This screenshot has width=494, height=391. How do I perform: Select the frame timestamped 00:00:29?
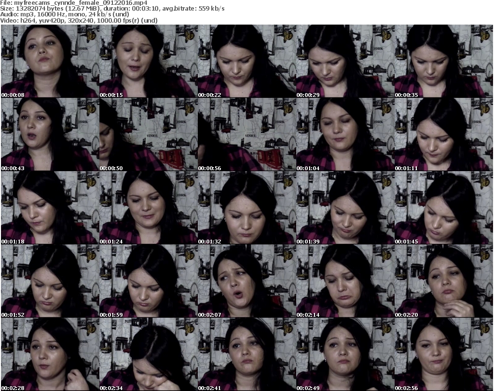345,61
